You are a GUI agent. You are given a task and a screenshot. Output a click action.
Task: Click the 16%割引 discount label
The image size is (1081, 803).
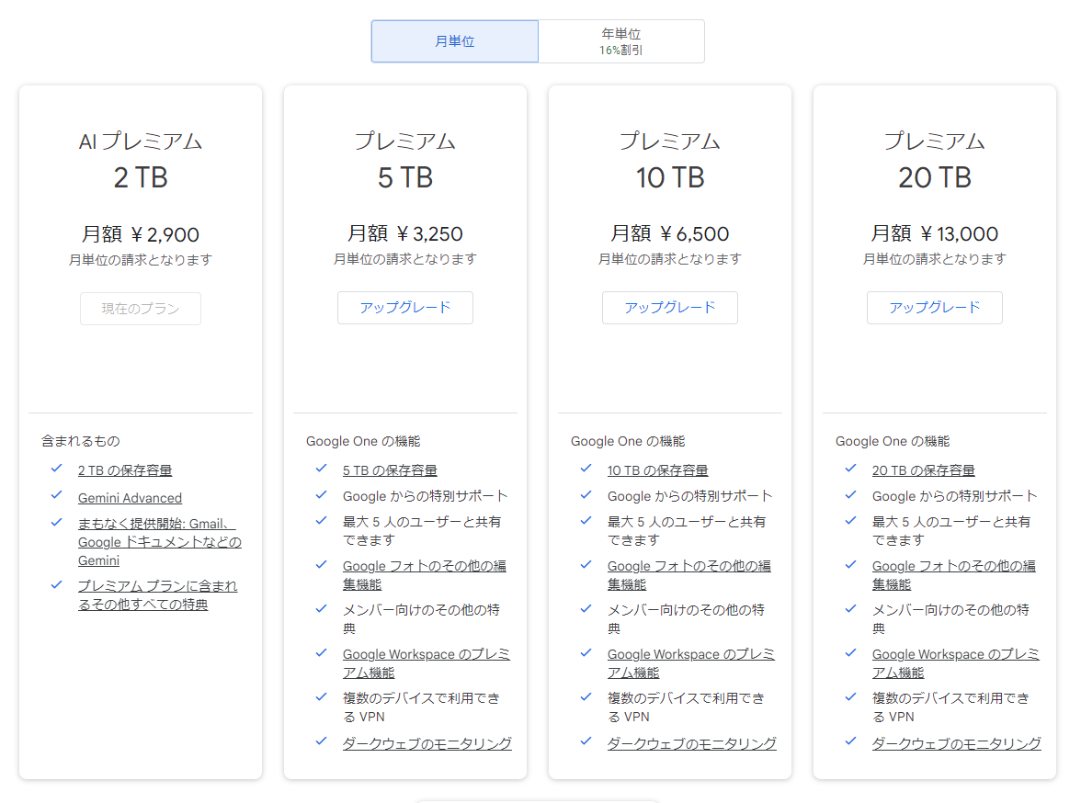click(621, 51)
